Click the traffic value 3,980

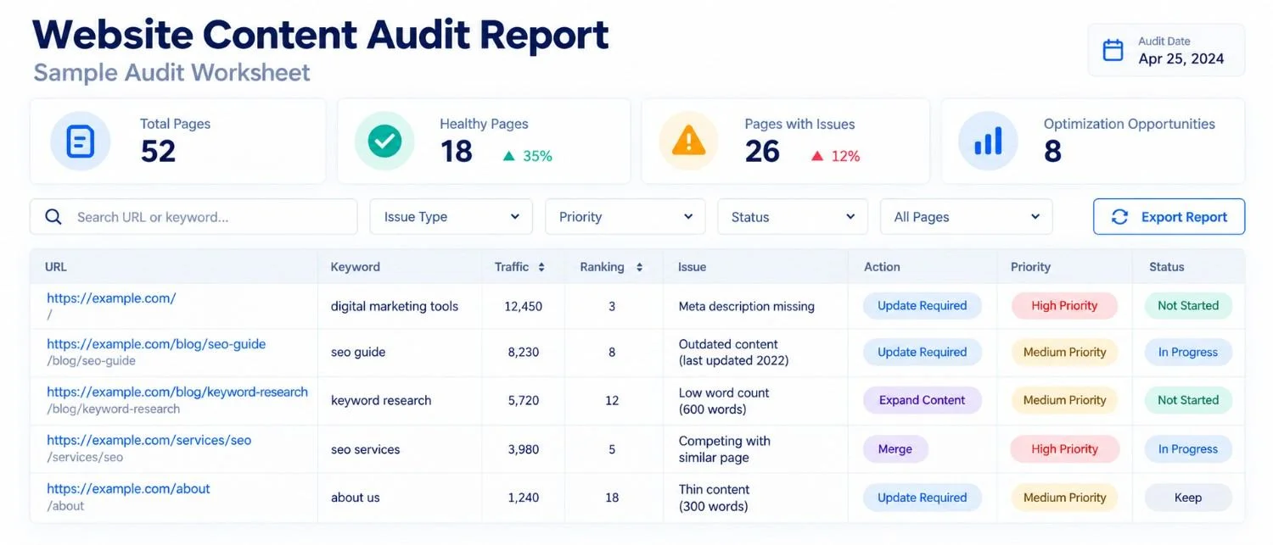click(x=524, y=449)
